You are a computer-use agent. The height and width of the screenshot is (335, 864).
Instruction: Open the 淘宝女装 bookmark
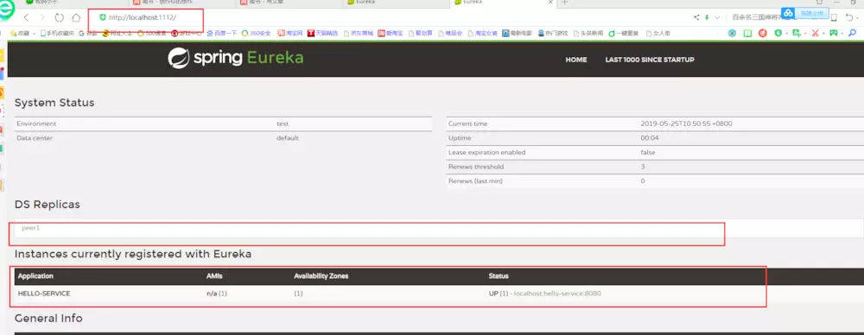pyautogui.click(x=483, y=33)
